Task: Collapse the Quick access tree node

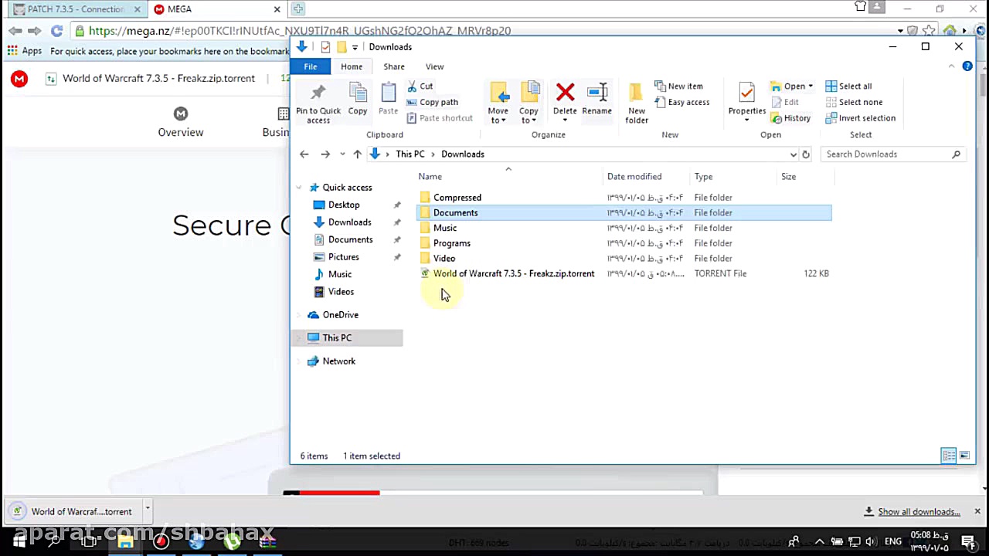Action: (x=299, y=188)
